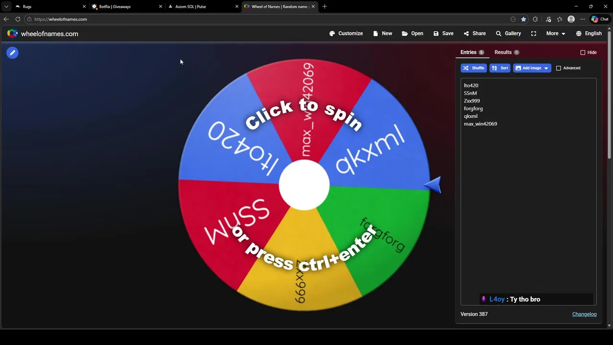Screen dimensions: 613x345
Task: Open the wheel Gallery
Action: point(508,34)
